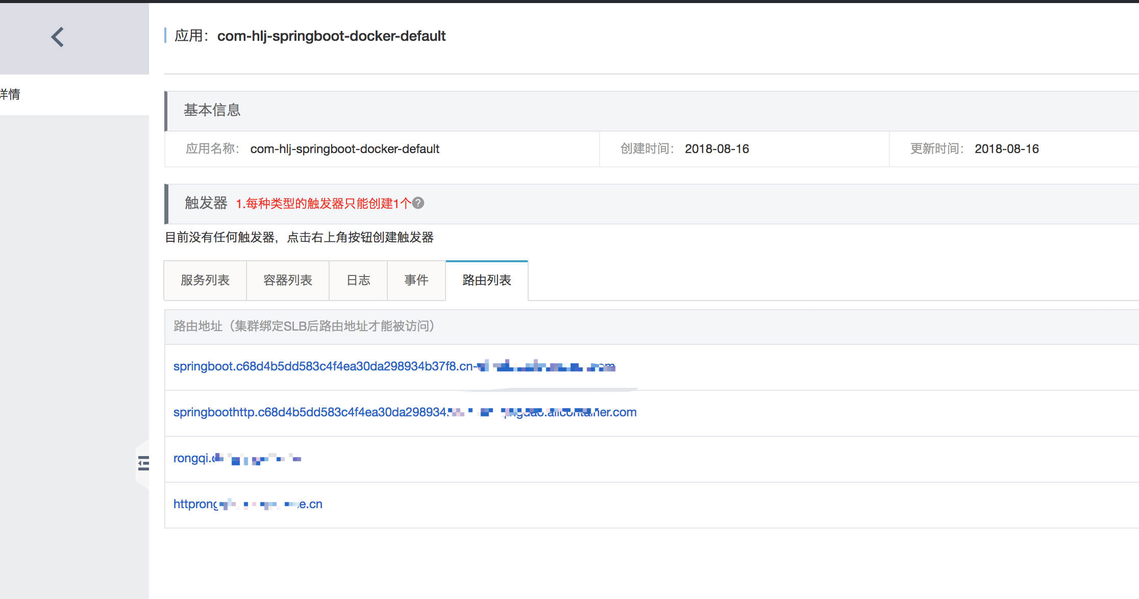This screenshot has width=1139, height=599.
Task: Switch to the 容器列表 tab
Action: coord(288,280)
